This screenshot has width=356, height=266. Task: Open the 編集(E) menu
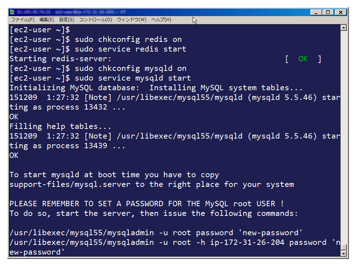47,20
